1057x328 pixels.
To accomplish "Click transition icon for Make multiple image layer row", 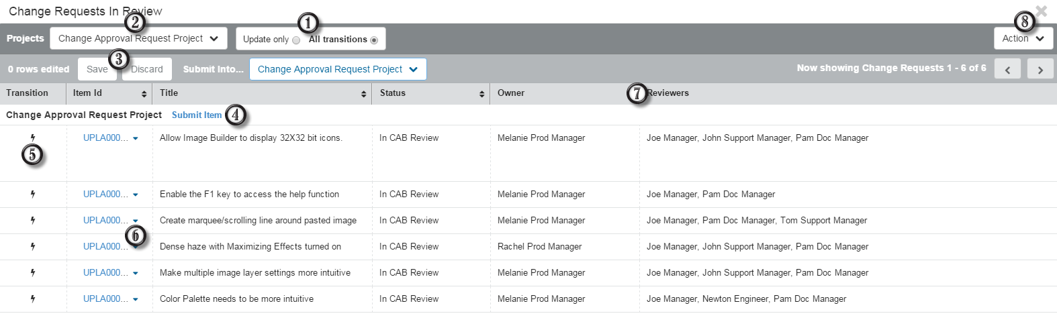I will point(32,272).
